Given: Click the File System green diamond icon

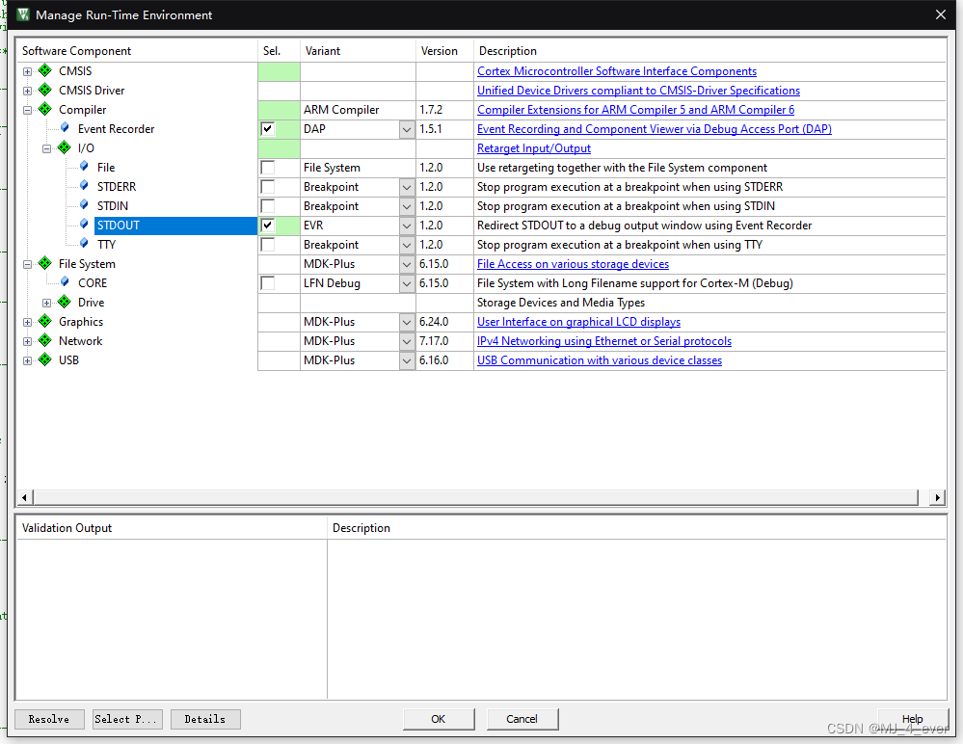Looking at the screenshot, I should tap(45, 263).
